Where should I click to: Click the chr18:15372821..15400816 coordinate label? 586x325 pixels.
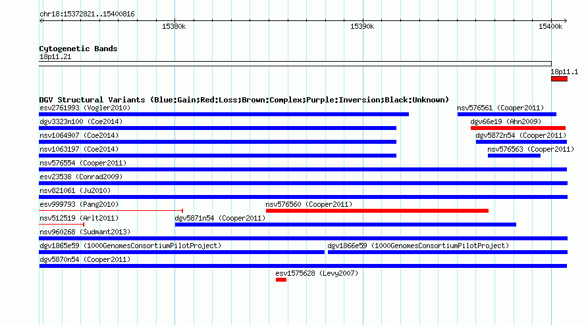coord(87,14)
